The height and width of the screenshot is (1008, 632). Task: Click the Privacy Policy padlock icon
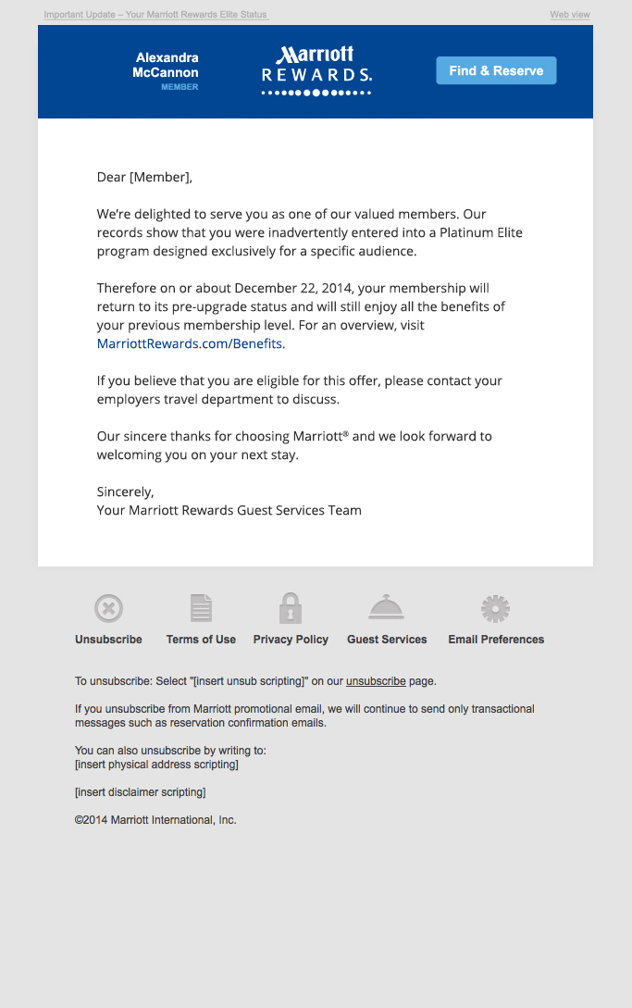tap(291, 608)
